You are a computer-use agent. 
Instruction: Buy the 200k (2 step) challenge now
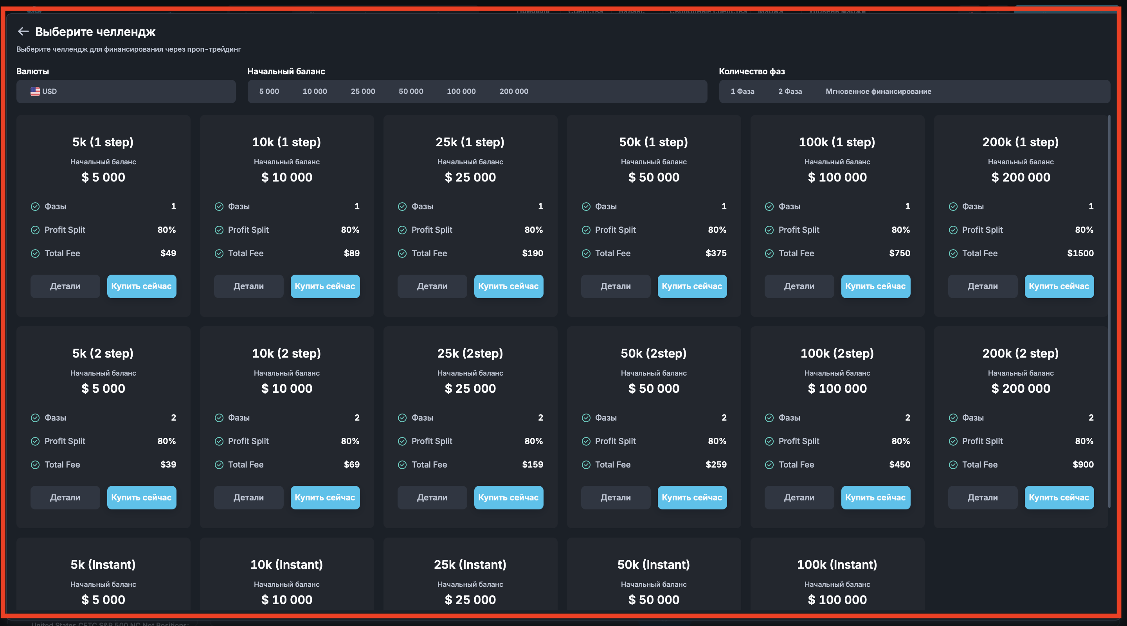pyautogui.click(x=1059, y=497)
